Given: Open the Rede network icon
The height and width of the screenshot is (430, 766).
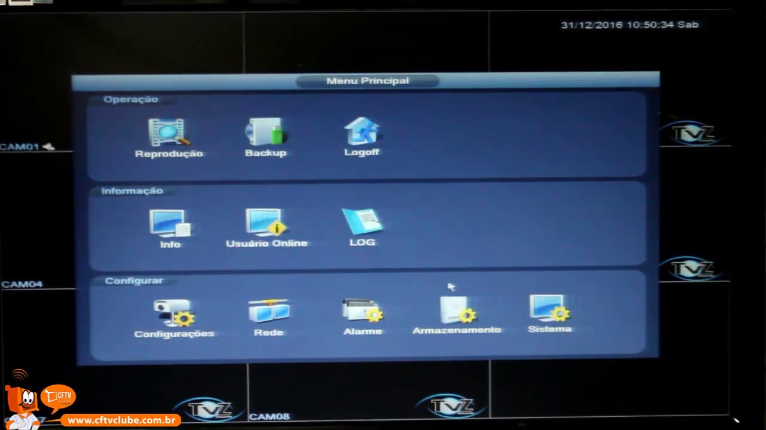Looking at the screenshot, I should [x=269, y=312].
